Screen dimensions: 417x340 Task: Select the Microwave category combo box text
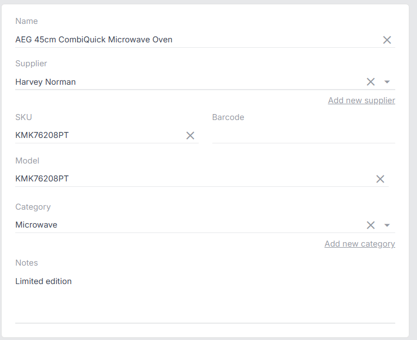36,225
